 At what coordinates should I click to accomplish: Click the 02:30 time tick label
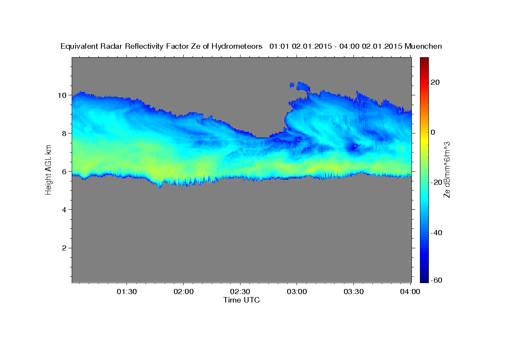coord(240,292)
